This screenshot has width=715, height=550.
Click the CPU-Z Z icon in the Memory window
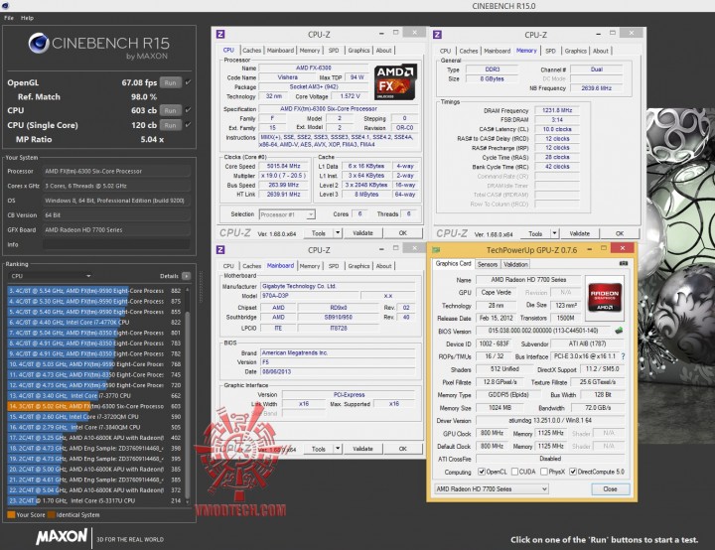coord(437,35)
